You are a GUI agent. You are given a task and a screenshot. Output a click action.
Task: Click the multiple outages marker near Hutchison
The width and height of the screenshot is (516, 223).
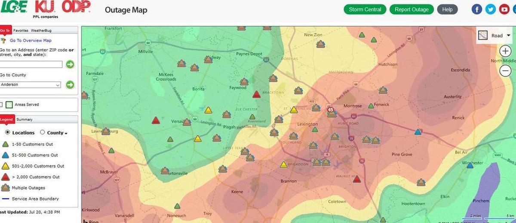383,90
